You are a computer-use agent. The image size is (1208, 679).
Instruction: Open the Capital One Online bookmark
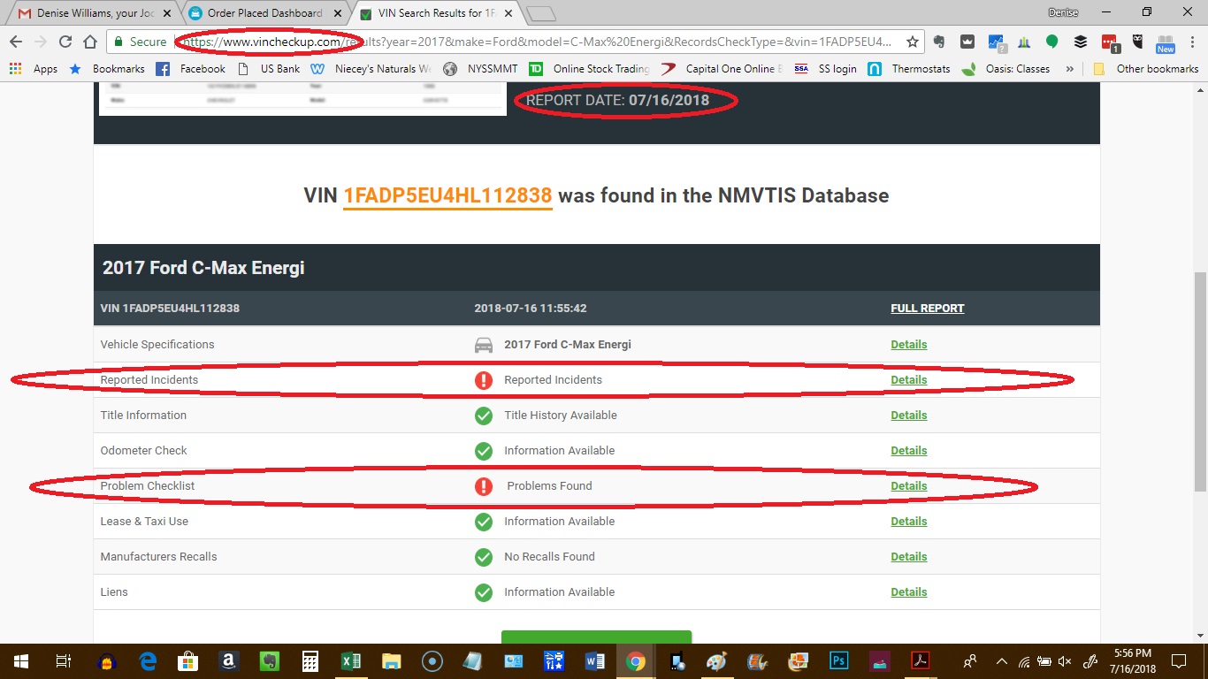tap(721, 68)
